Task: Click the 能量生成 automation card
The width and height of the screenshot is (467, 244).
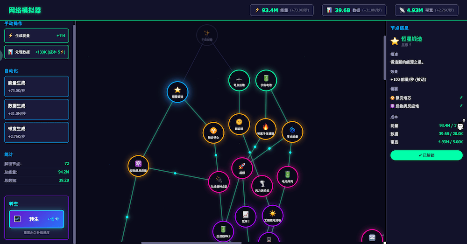Action: click(x=36, y=86)
